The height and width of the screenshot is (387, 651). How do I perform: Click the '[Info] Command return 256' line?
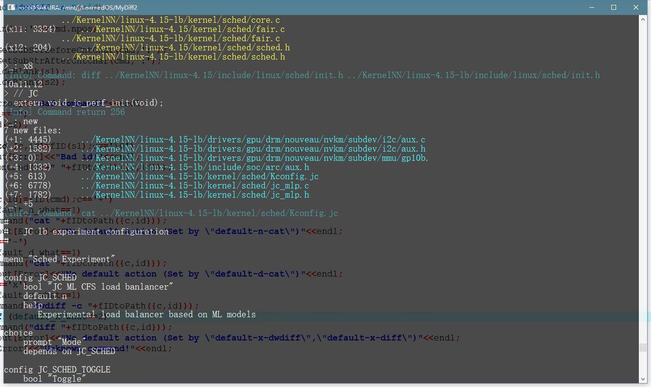tap(64, 112)
